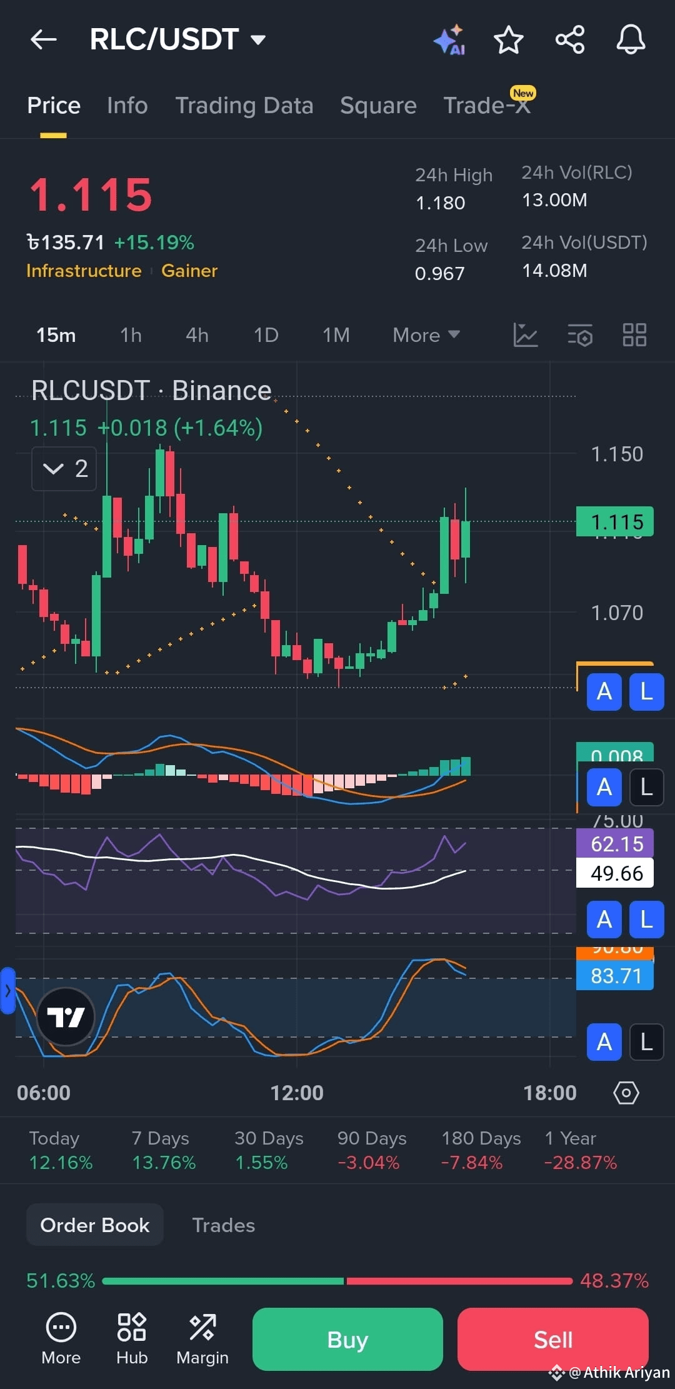Tap the TradingView logo badge

(x=66, y=1017)
